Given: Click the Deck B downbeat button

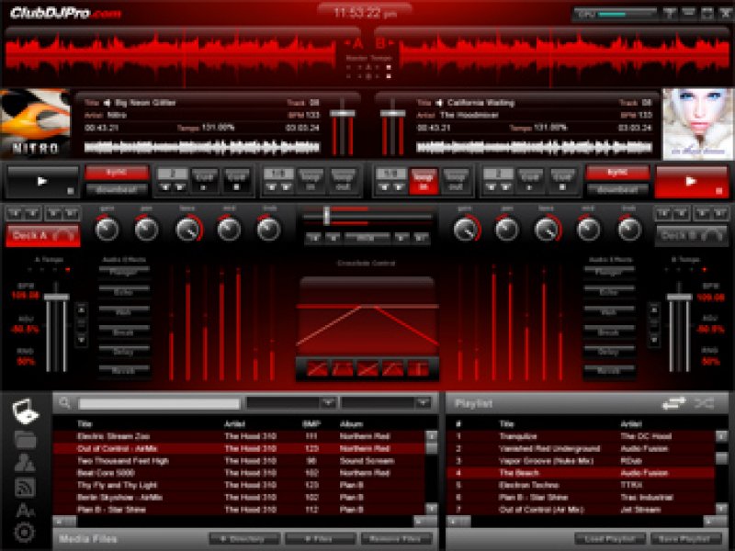Looking at the screenshot, I should [617, 190].
